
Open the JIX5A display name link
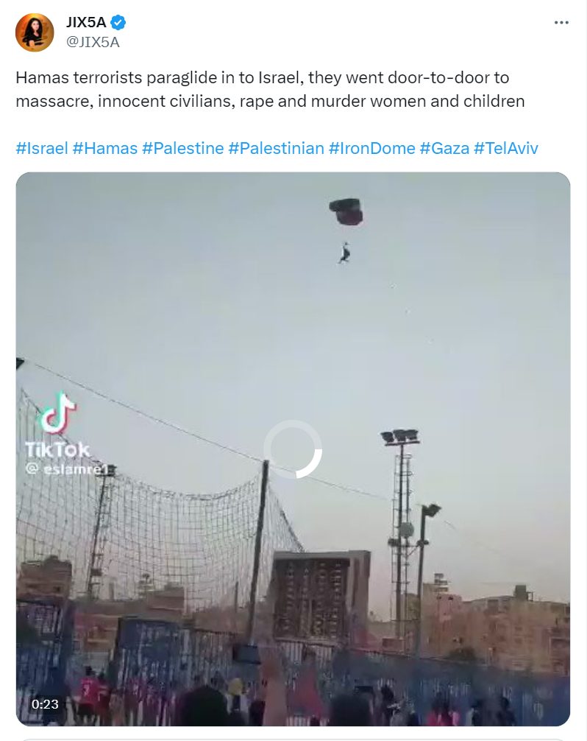tap(86, 22)
